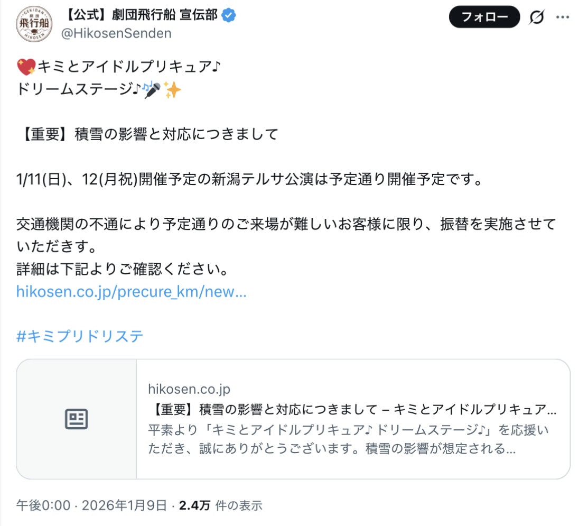Screen dimensions: 579x526
Task: Click the link card description starting 平素より
Action: pyautogui.click(x=348, y=439)
